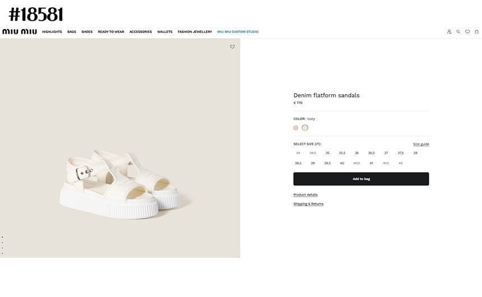Open the wishlist heart in header
This screenshot has height=297, width=482.
(467, 32)
